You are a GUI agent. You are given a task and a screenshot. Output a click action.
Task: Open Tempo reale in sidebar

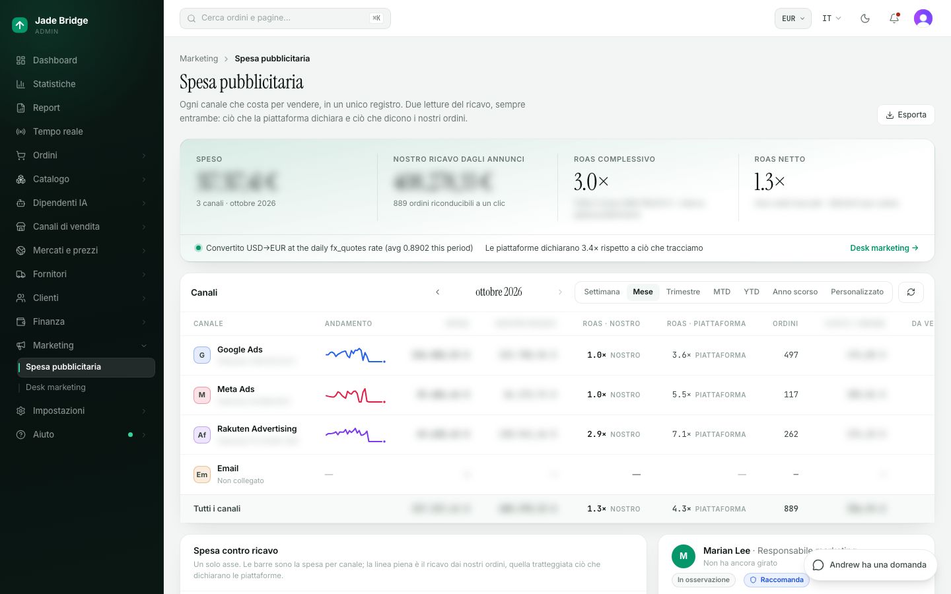coord(82,131)
